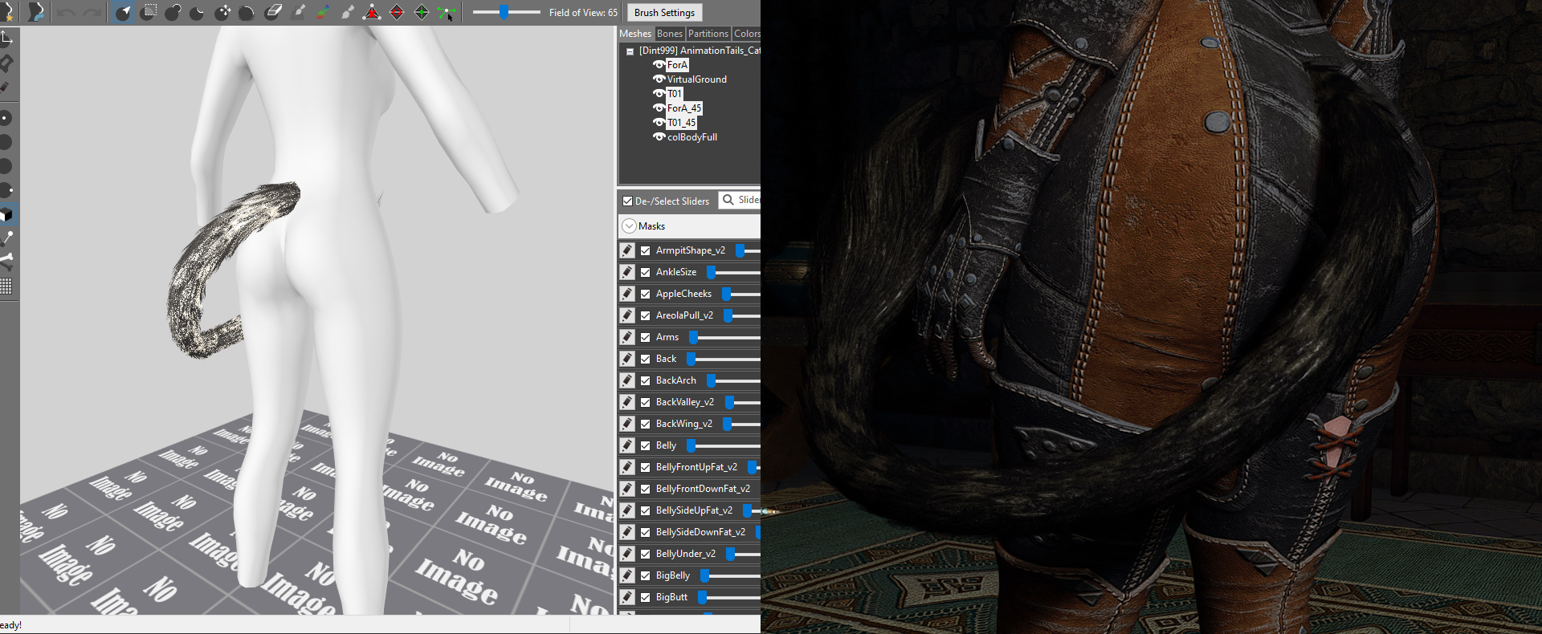Viewport: 1542px width, 634px height.
Task: Click the BellyFrontDownFat_v2 slider label
Action: point(703,489)
